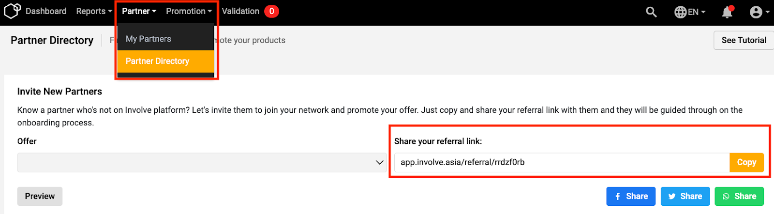Expand the Reports dropdown menu
774x214 pixels.
pos(94,11)
